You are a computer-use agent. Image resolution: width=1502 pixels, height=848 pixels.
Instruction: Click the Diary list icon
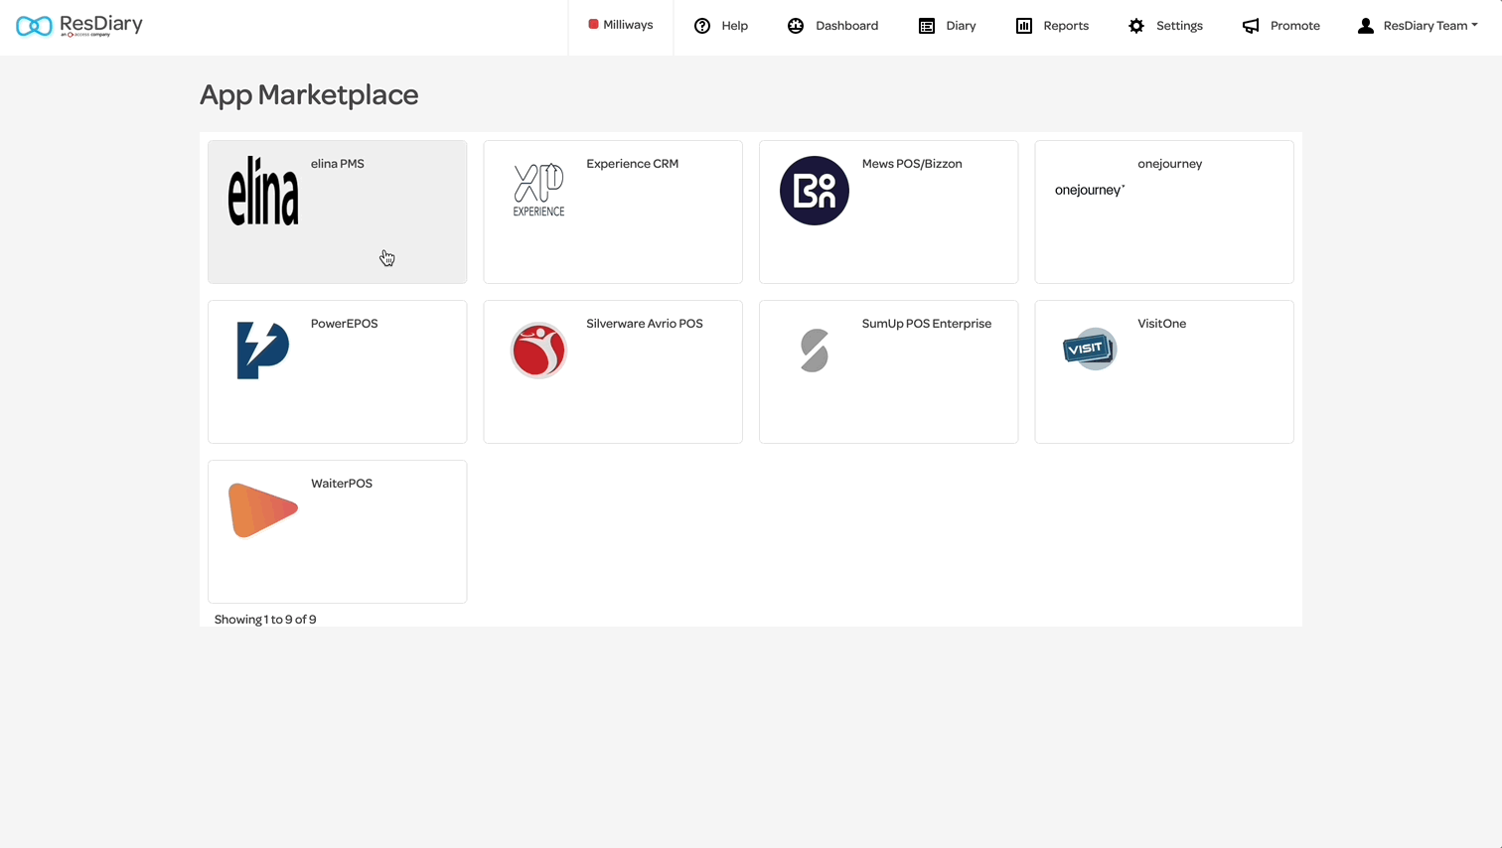point(927,26)
